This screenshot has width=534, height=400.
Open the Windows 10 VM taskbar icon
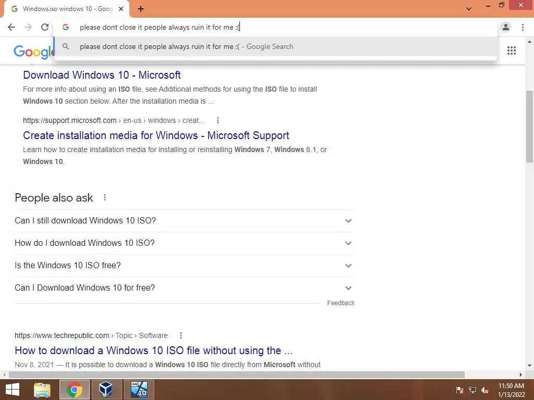(x=139, y=390)
